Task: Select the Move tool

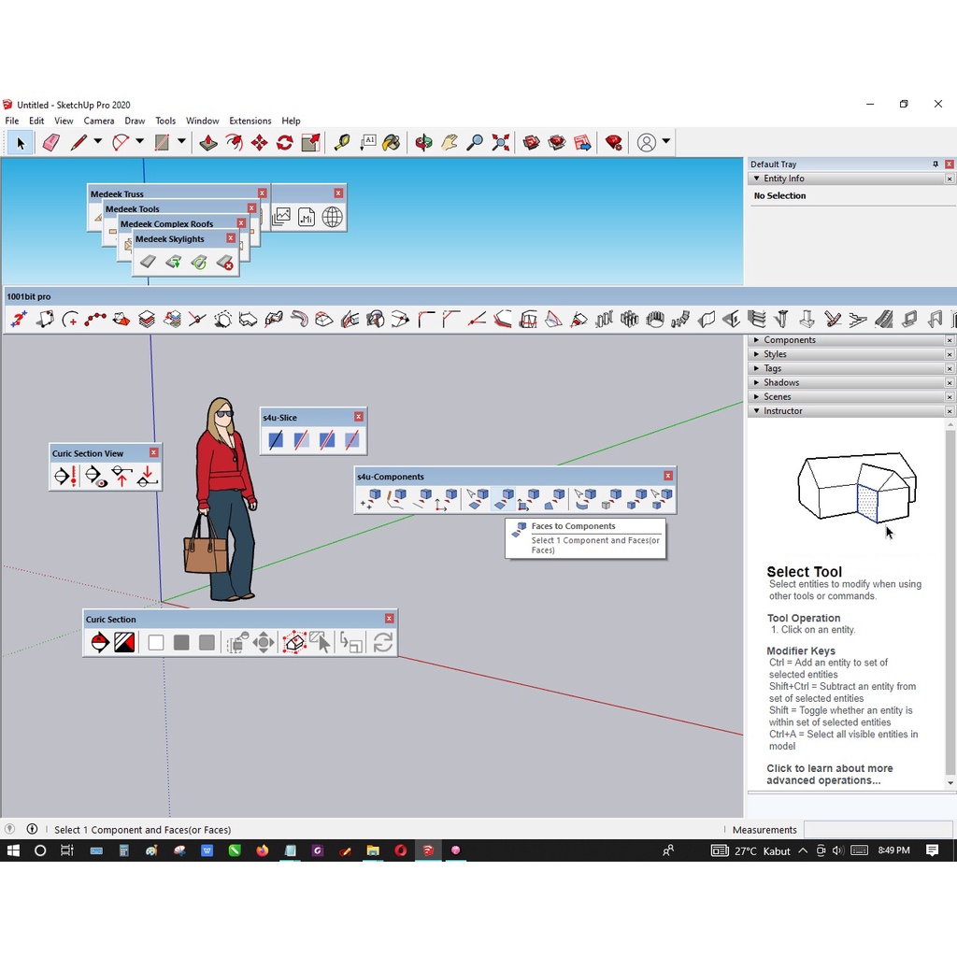Action: (x=260, y=143)
